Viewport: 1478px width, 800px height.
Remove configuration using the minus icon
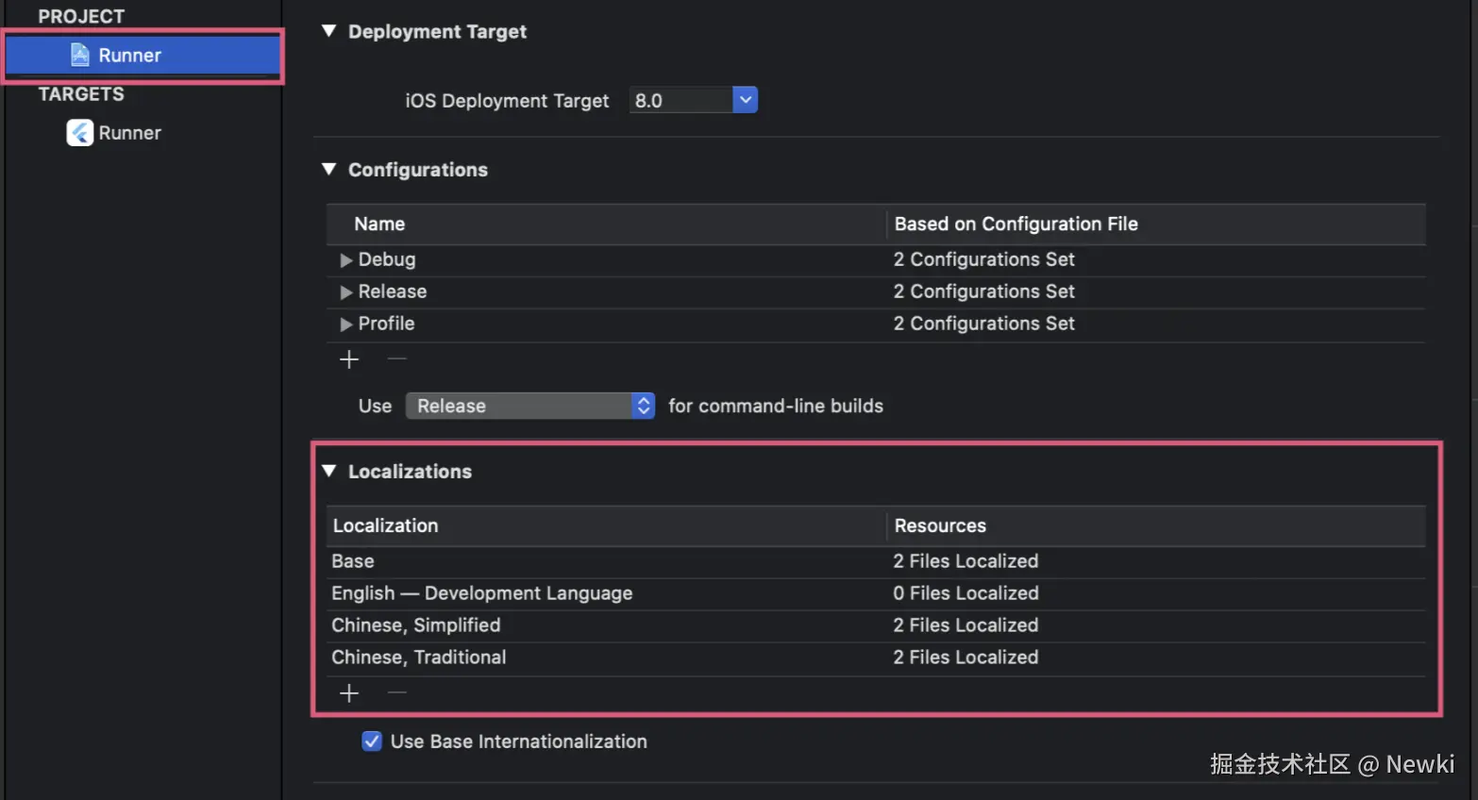coord(397,359)
